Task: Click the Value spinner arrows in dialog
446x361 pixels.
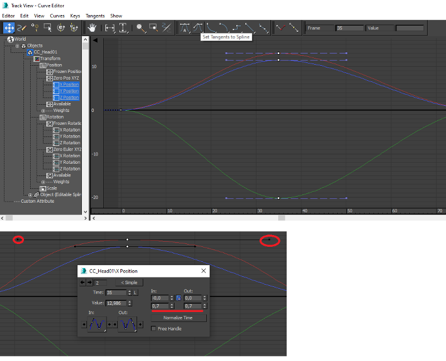Action: click(x=130, y=303)
